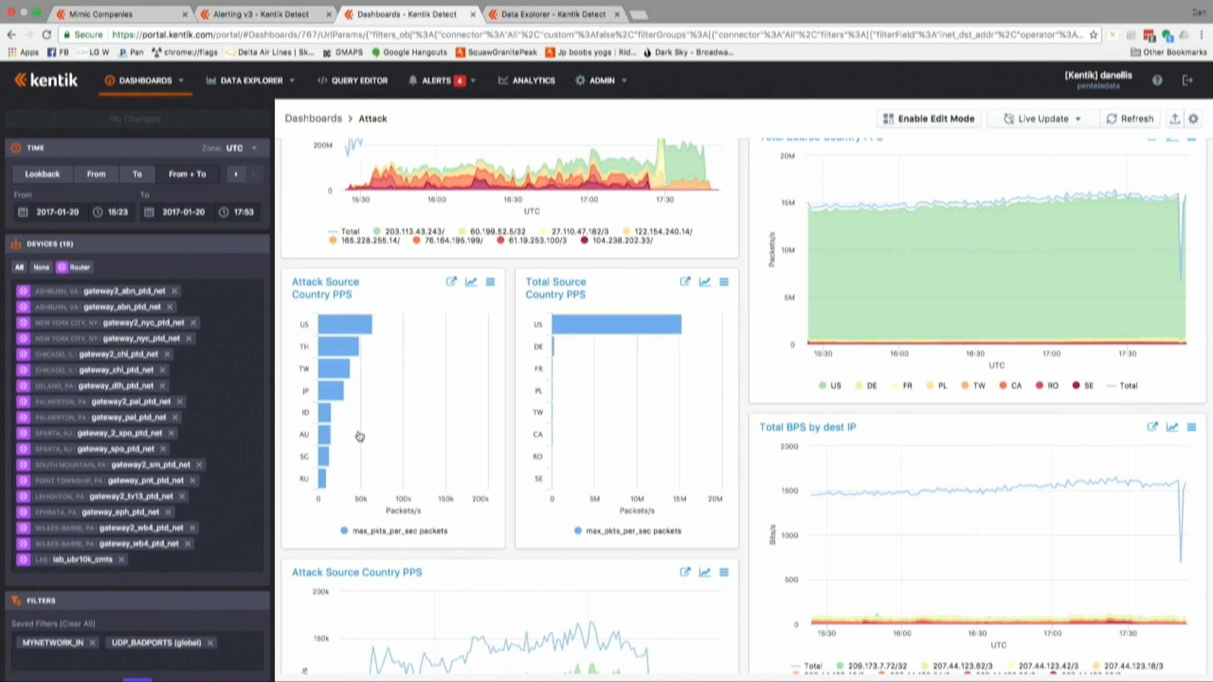The width and height of the screenshot is (1213, 682).
Task: Expand the Alerts dropdown arrow
Action: [x=473, y=80]
